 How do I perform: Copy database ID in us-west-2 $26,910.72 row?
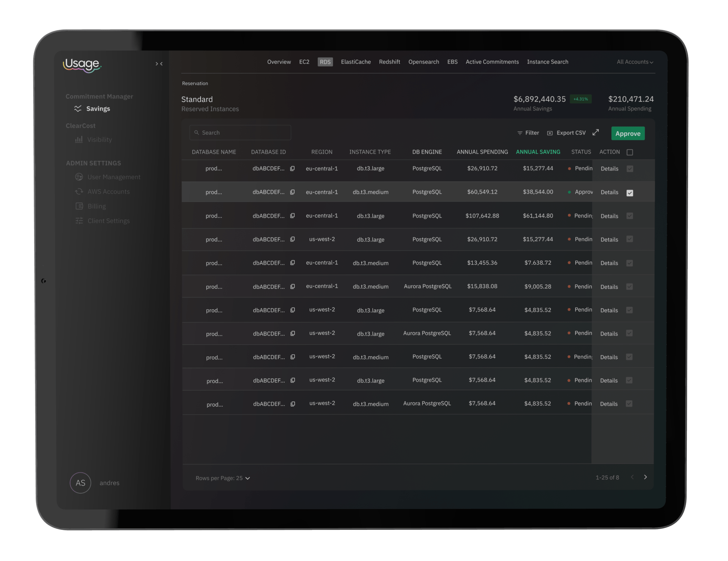[x=292, y=239]
